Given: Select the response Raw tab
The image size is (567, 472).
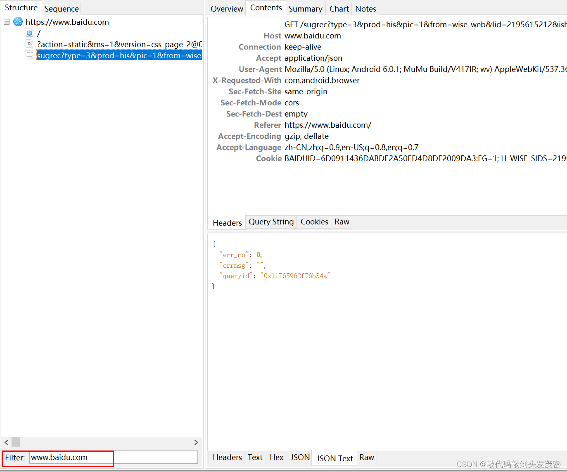Looking at the screenshot, I should click(x=367, y=457).
